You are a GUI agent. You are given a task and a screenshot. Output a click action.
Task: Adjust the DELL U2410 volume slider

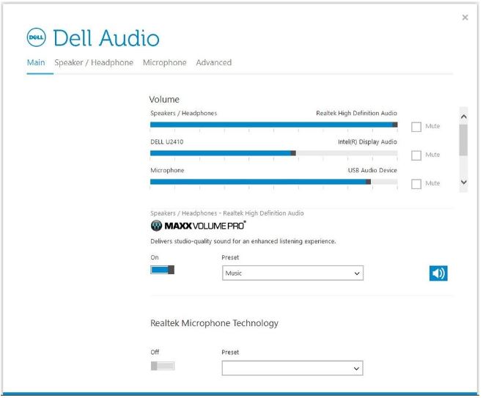pyautogui.click(x=274, y=153)
